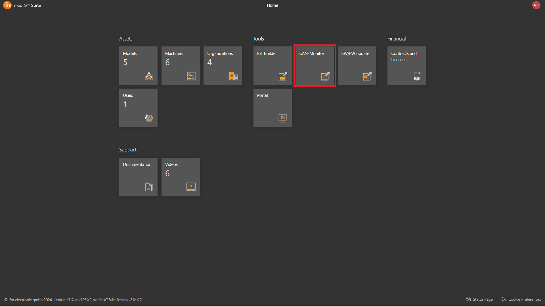Click the Documentation pages icon
Image resolution: width=545 pixels, height=306 pixels.
coord(149,187)
